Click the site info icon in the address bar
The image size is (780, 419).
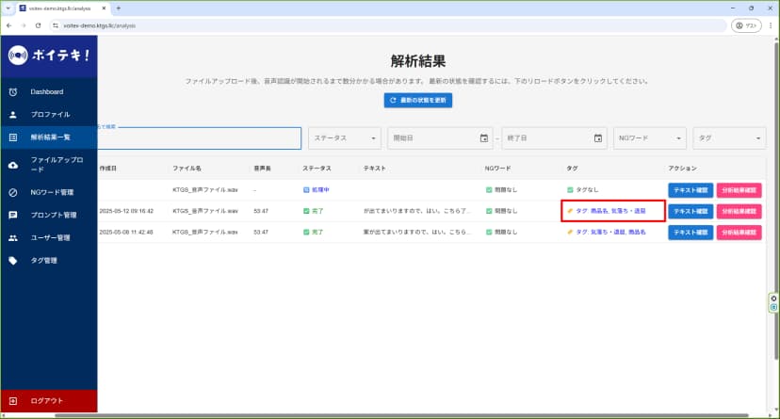[56, 25]
